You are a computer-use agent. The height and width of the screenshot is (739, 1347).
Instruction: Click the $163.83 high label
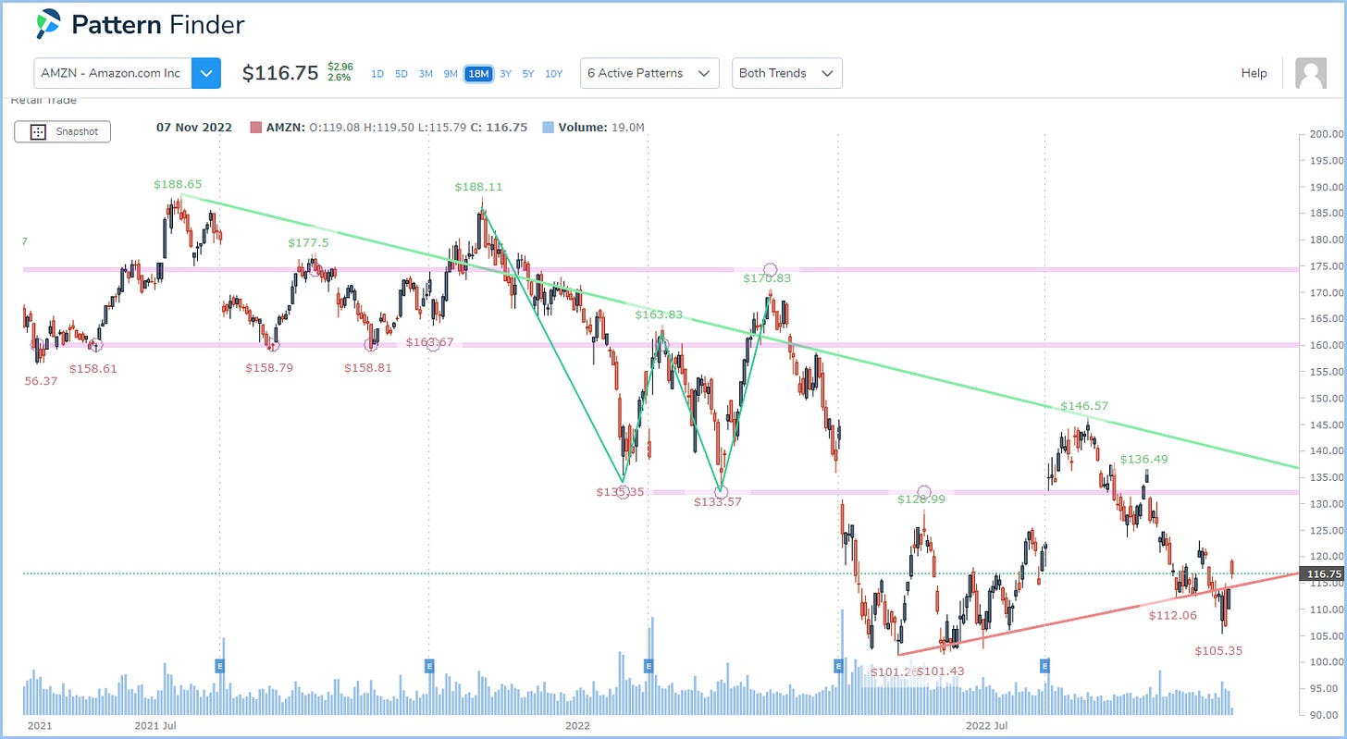(x=659, y=314)
